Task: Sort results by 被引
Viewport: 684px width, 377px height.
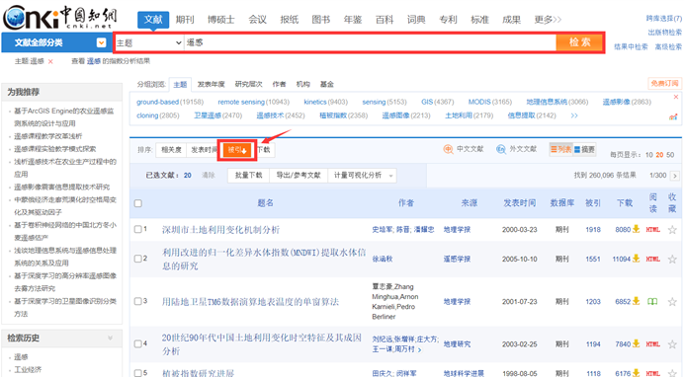Action: tap(237, 150)
